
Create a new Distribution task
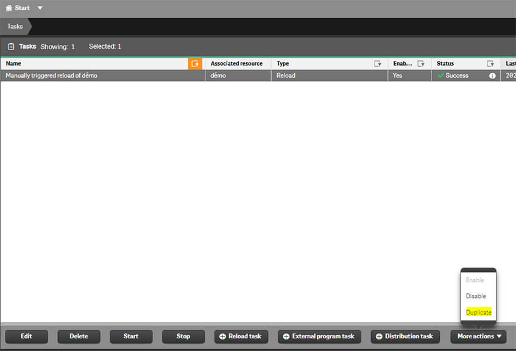405,336
